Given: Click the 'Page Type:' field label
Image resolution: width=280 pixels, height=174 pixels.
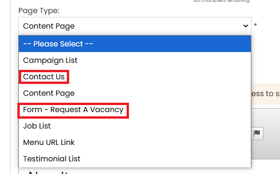Looking at the screenshot, I should pos(39,11).
